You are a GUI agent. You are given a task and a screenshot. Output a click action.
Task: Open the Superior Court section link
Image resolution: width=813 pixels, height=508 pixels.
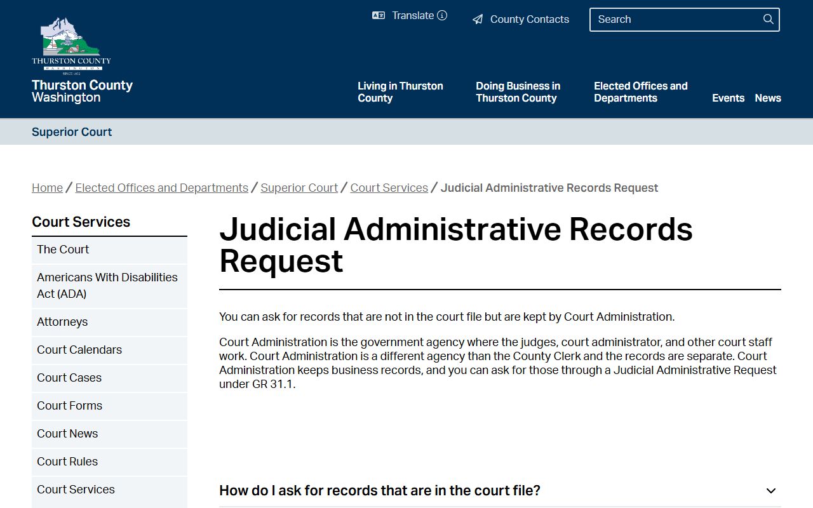point(72,132)
